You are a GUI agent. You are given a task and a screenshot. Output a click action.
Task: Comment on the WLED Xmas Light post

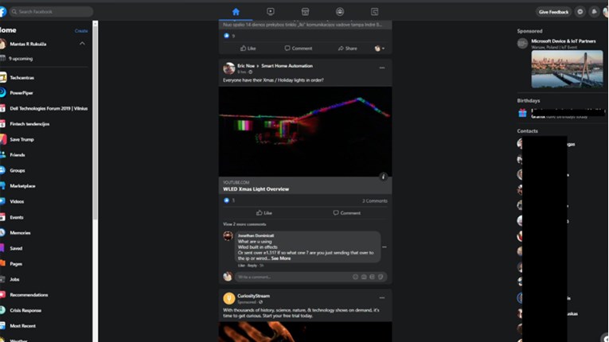coord(346,213)
